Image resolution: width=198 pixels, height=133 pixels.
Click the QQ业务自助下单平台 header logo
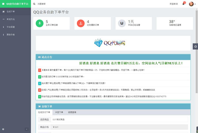tap(16, 4)
